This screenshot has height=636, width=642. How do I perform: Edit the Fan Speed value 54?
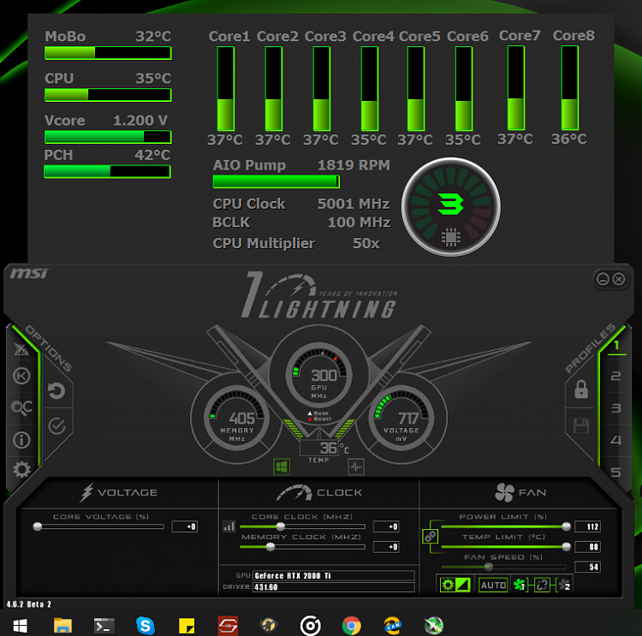[x=587, y=567]
